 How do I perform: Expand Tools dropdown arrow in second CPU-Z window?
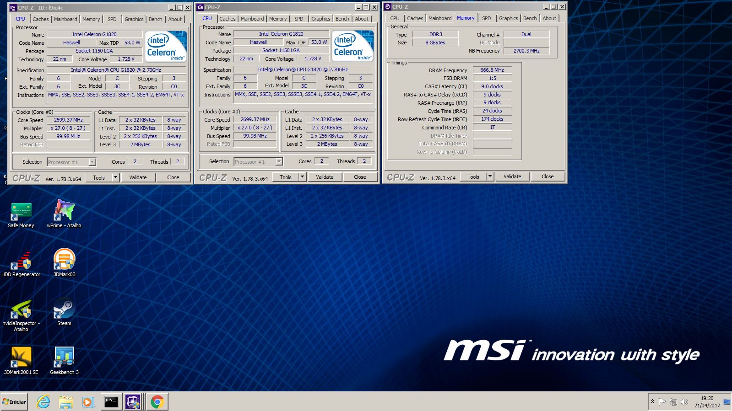[x=302, y=177]
